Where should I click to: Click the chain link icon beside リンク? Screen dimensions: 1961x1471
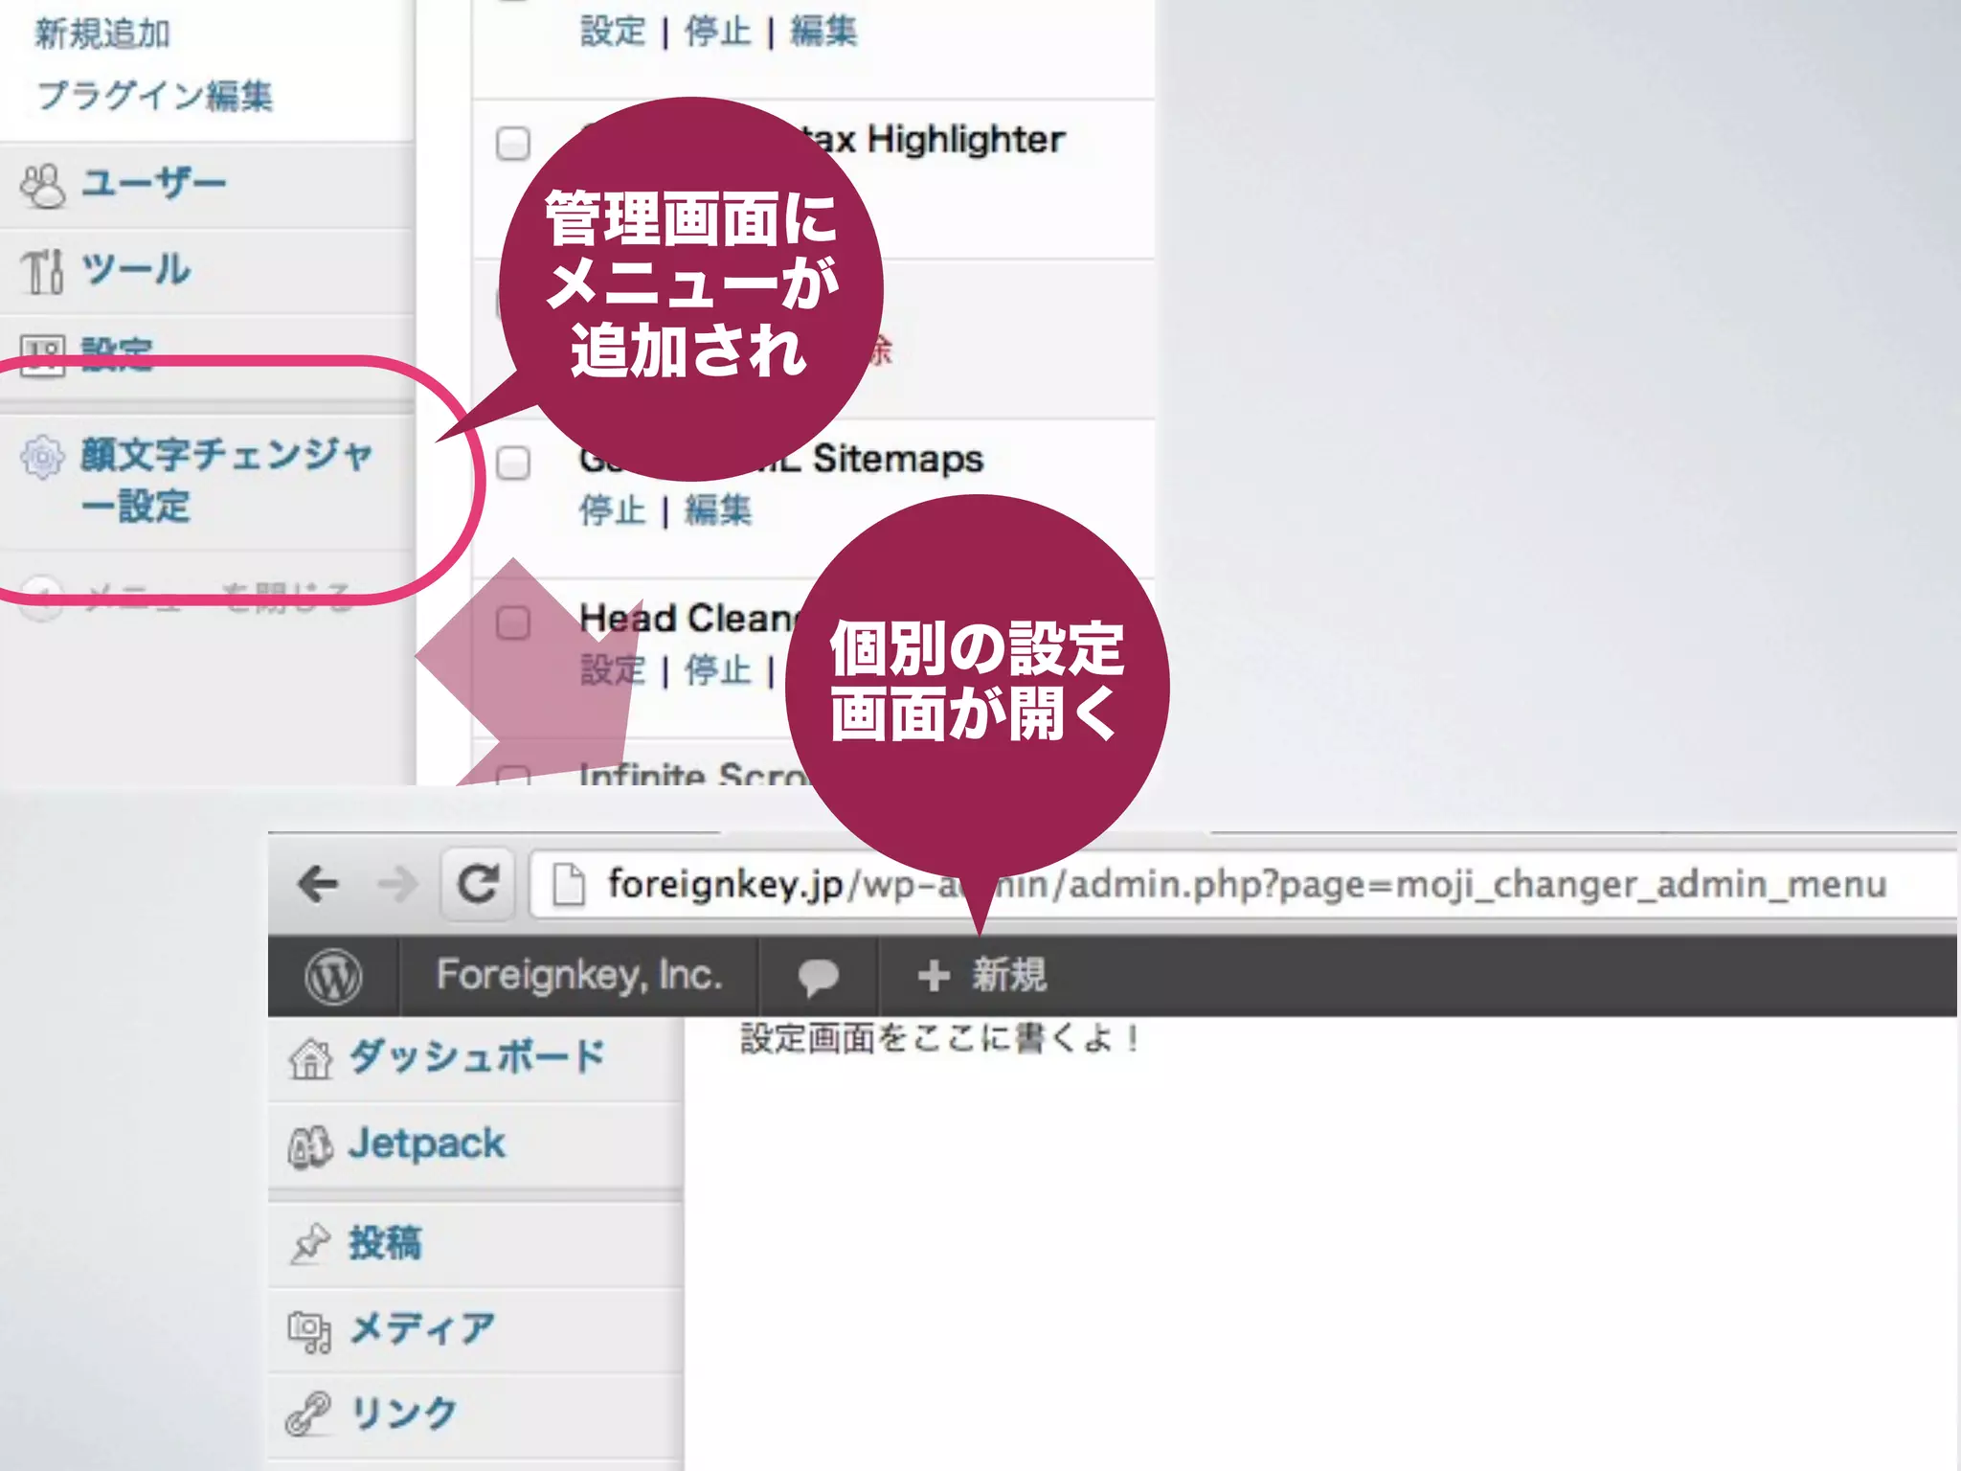308,1414
